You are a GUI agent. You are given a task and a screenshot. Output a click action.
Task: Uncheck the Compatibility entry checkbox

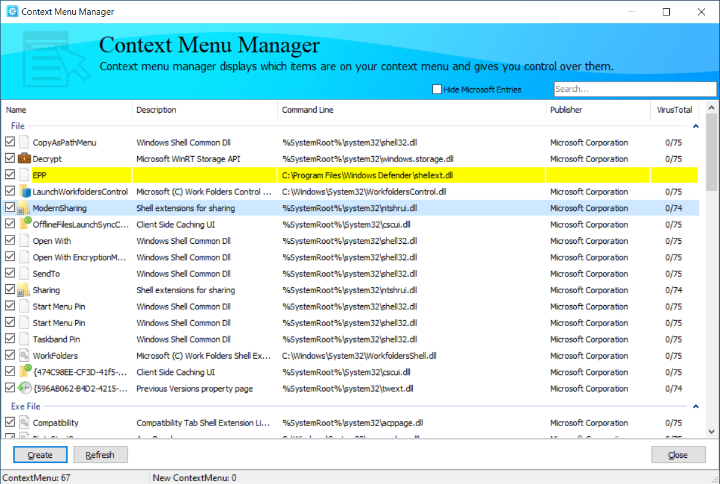(10, 423)
